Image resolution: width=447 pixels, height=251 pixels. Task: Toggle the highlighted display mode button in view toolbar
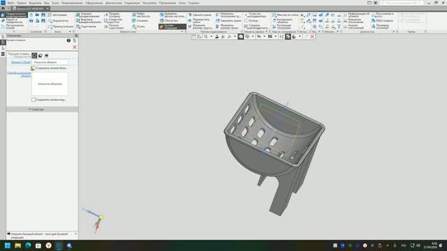241,37
